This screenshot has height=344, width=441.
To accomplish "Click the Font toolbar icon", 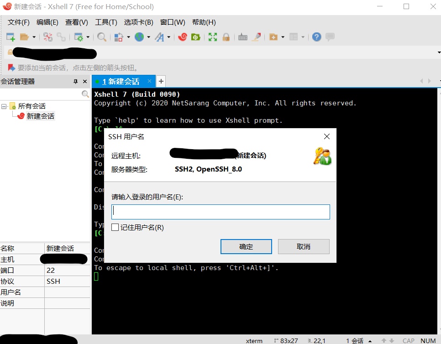I will (159, 37).
